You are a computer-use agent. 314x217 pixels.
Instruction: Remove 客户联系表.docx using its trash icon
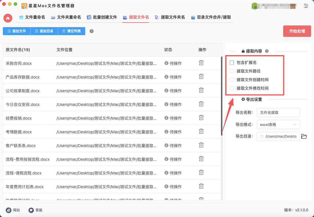(x=201, y=145)
